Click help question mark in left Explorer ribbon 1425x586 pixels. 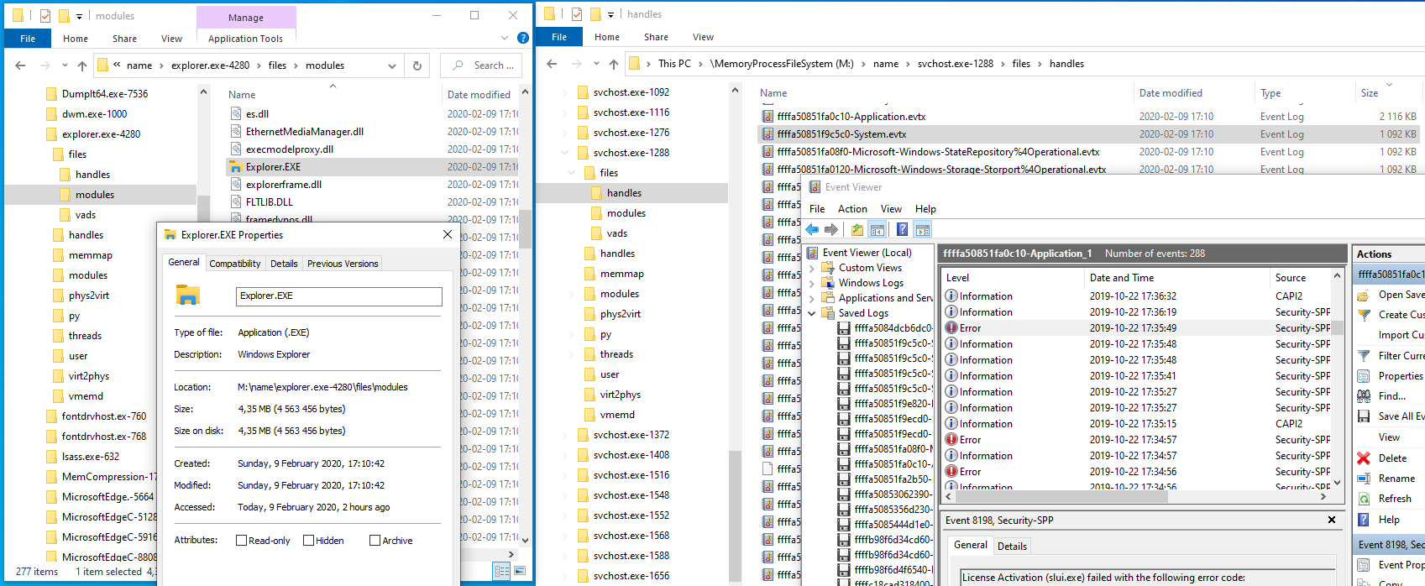pyautogui.click(x=523, y=38)
